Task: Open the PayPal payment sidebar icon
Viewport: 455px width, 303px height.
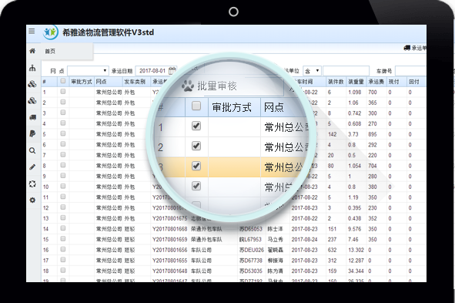Action: pos(32,133)
